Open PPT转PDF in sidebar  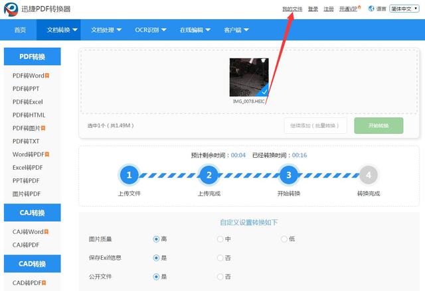(26, 181)
